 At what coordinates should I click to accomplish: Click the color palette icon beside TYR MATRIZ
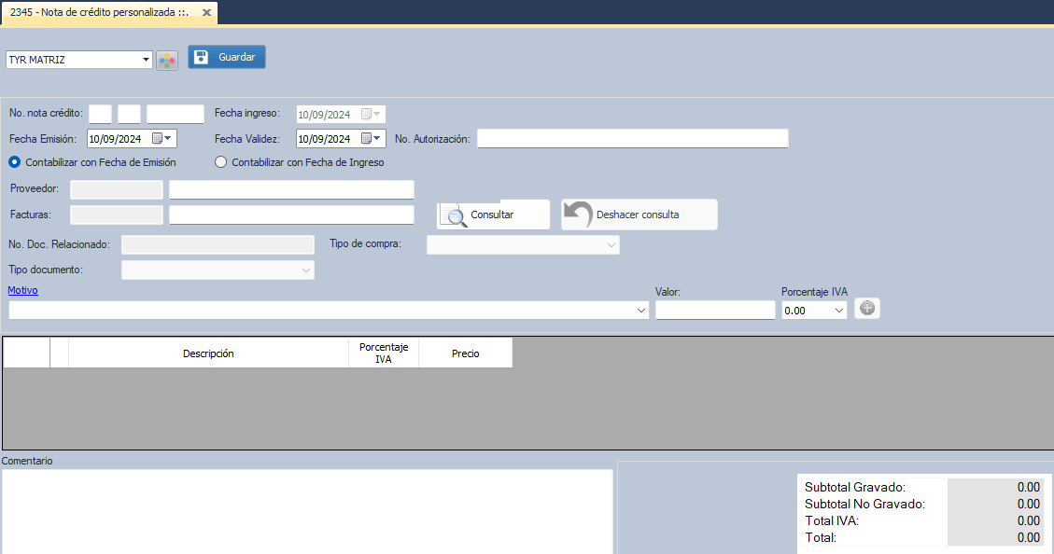click(x=167, y=61)
